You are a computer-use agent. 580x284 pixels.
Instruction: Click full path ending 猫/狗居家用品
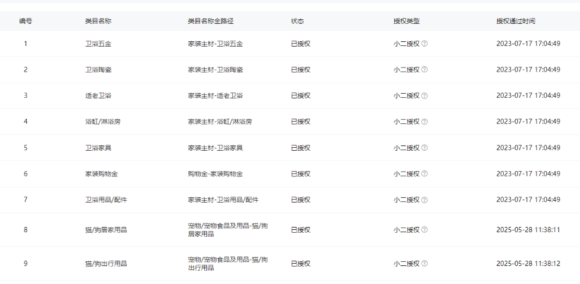coord(228,230)
